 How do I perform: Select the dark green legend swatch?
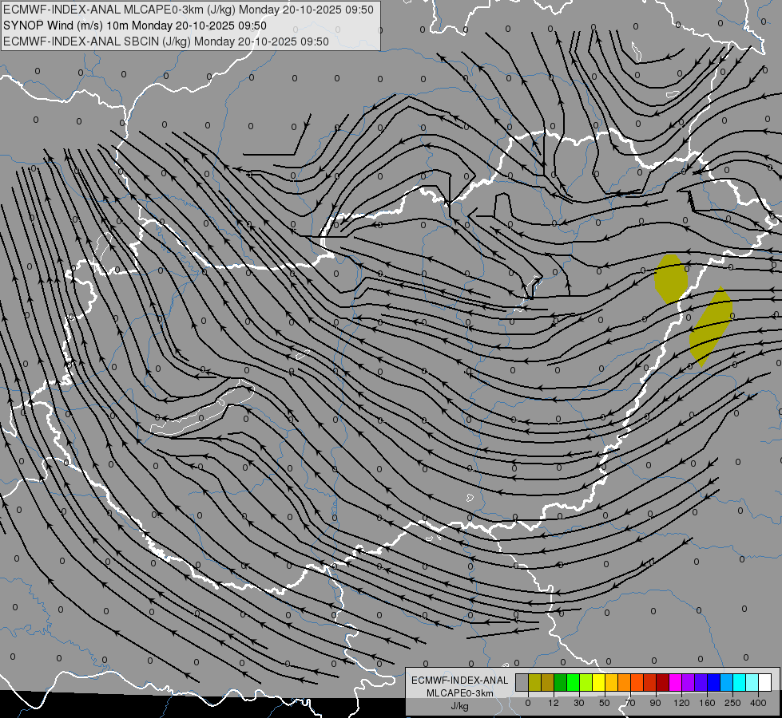click(x=561, y=682)
